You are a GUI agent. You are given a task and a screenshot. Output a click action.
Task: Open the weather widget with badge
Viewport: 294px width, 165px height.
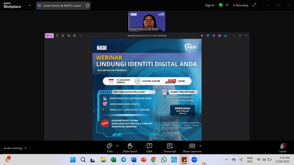[7, 159]
